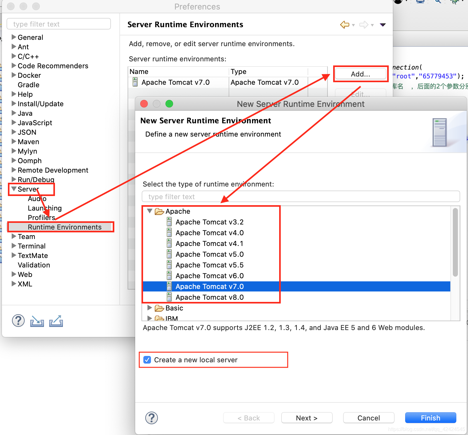
Task: Click the Cancel button in the wizard
Action: click(x=369, y=418)
